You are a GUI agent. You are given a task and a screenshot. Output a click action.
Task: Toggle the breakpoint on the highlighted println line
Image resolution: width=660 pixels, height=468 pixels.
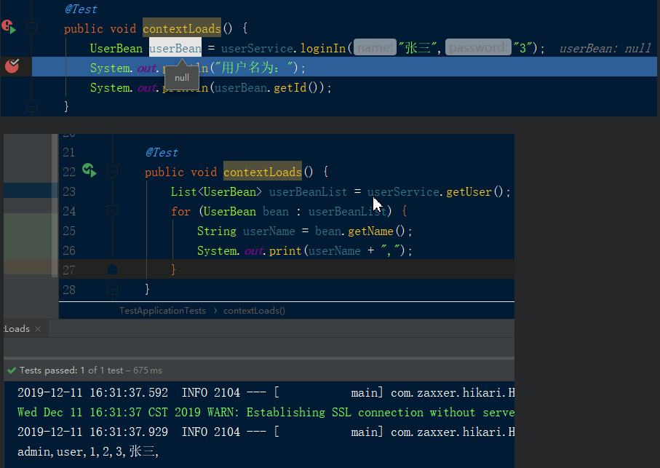coord(12,66)
